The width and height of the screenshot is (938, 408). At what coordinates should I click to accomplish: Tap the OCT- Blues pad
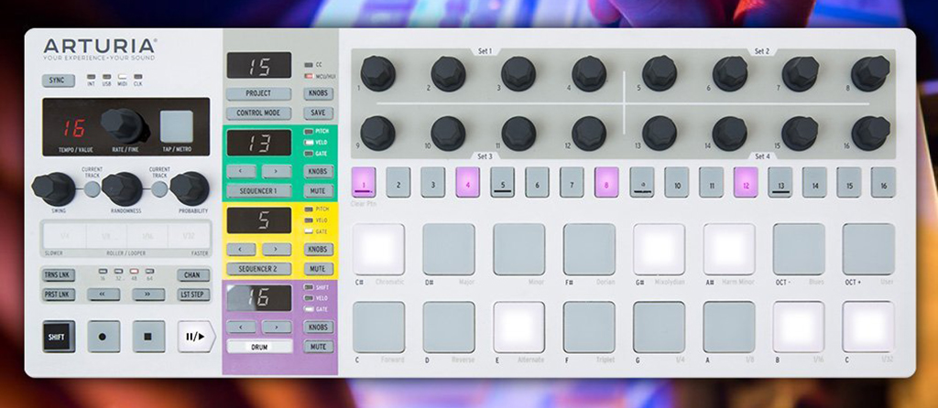(799, 249)
